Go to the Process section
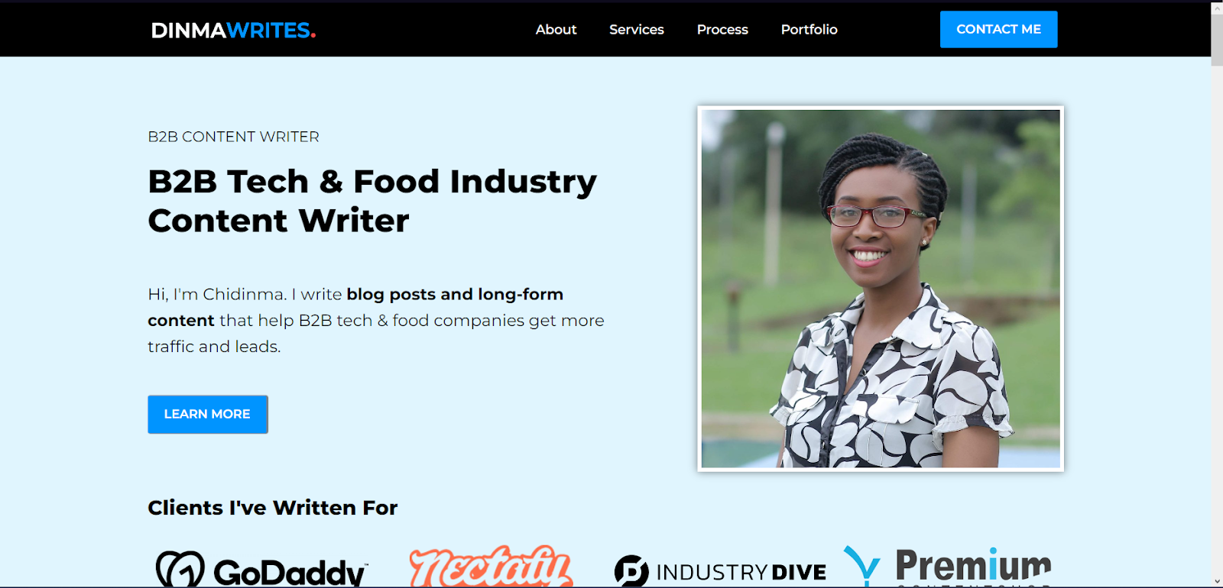Image resolution: width=1223 pixels, height=588 pixels. 722,29
